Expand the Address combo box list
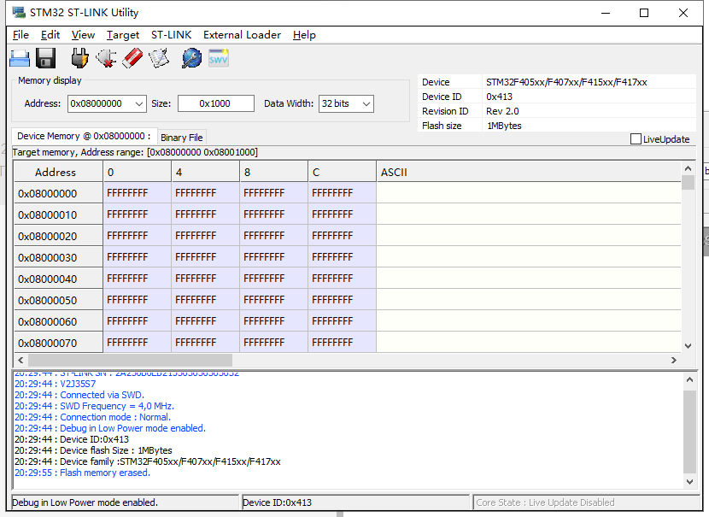The image size is (709, 517). 141,103
